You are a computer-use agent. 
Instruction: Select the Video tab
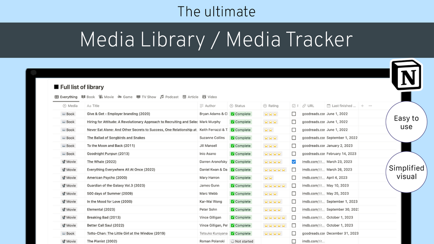click(209, 97)
